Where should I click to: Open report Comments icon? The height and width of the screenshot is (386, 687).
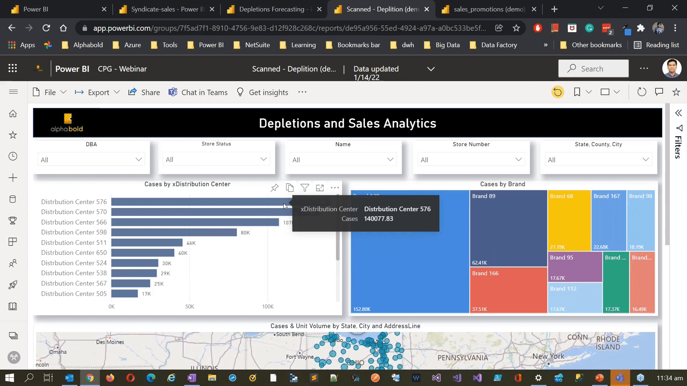(x=659, y=92)
